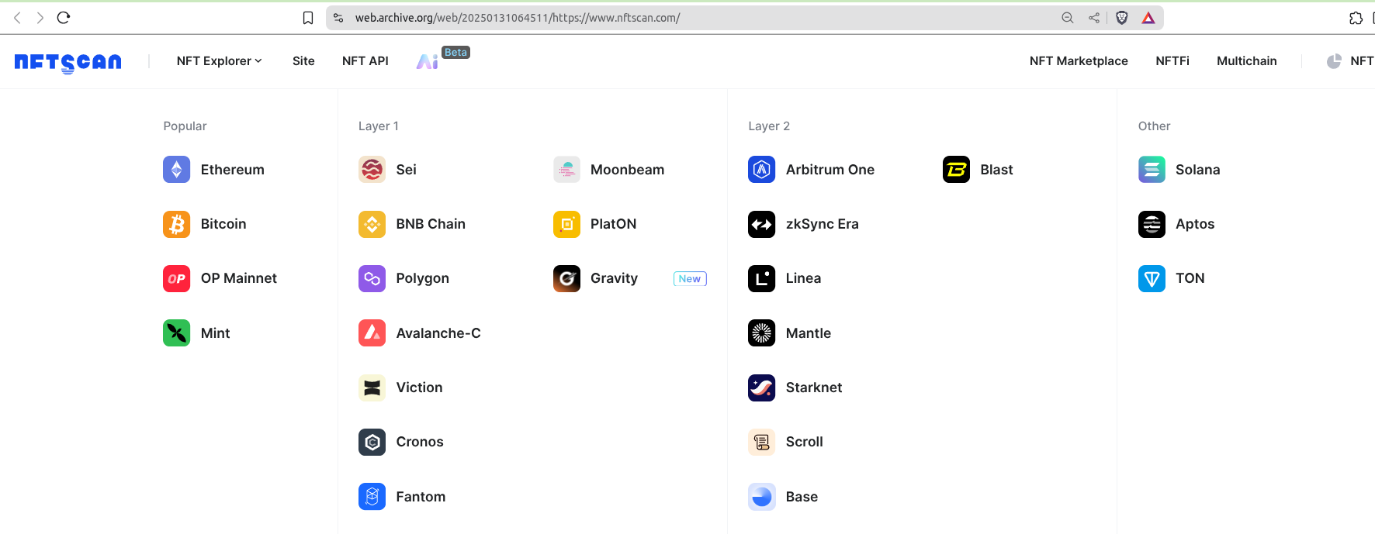Click the browser back arrow
The height and width of the screenshot is (534, 1375).
click(x=17, y=18)
